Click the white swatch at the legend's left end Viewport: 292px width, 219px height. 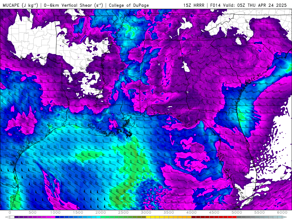tap(12, 217)
